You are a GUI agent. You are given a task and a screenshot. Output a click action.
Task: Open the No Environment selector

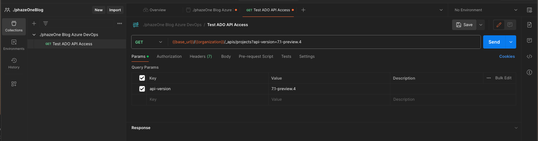[486, 10]
